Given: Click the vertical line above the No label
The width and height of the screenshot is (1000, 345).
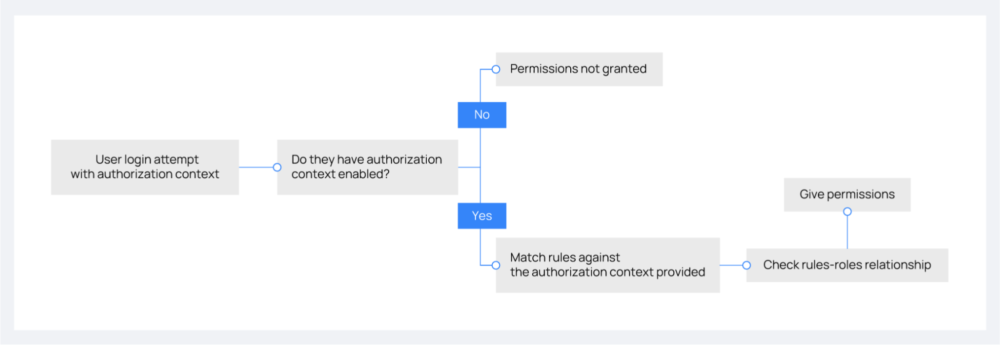Looking at the screenshot, I should click(x=480, y=87).
